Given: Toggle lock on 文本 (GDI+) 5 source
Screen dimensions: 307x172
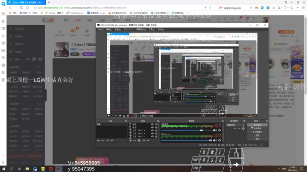Looking at the screenshot, I should pos(156,130).
